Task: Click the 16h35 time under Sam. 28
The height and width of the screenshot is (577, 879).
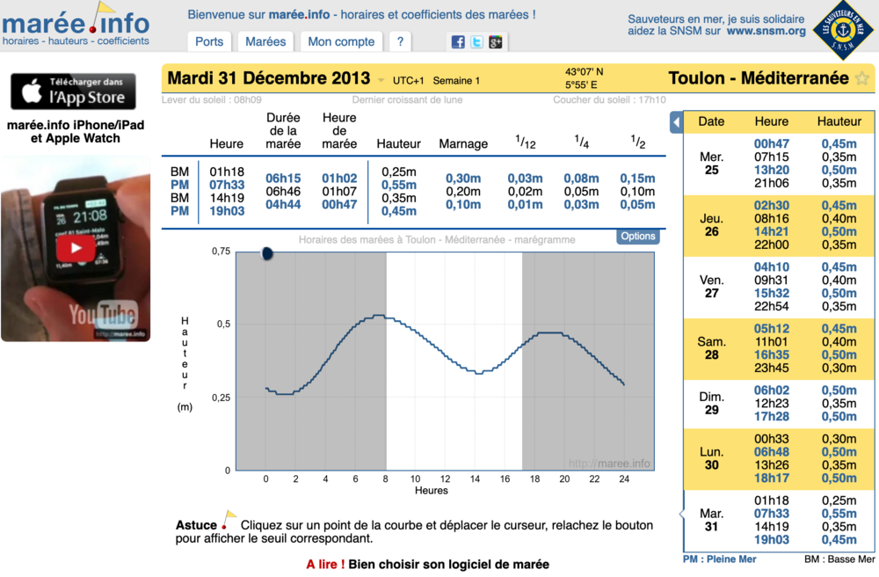Action: (x=772, y=355)
